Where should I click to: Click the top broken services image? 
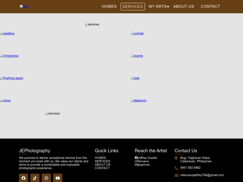[92, 24]
